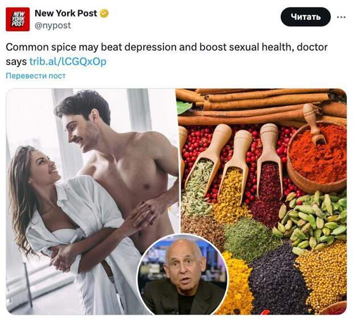This screenshot has height=322, width=353.
Task: Open the New York Post avatar logo
Action: 18,19
